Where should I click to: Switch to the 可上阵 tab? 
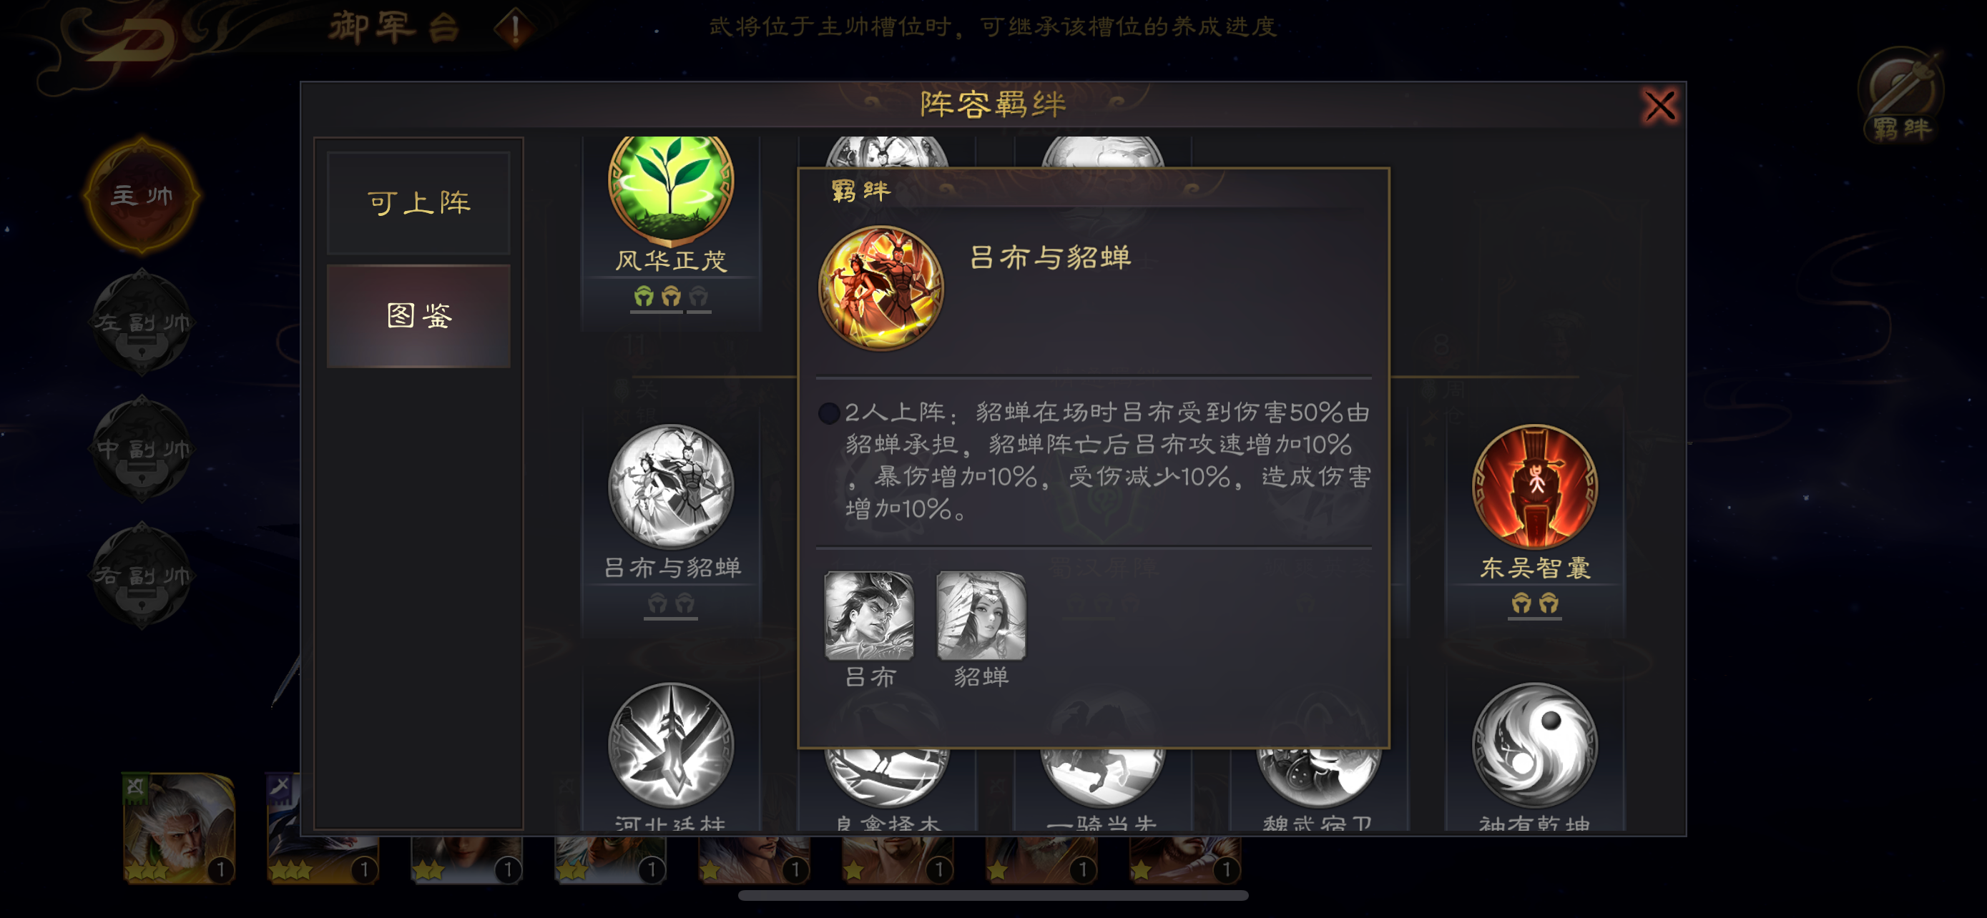(x=418, y=203)
